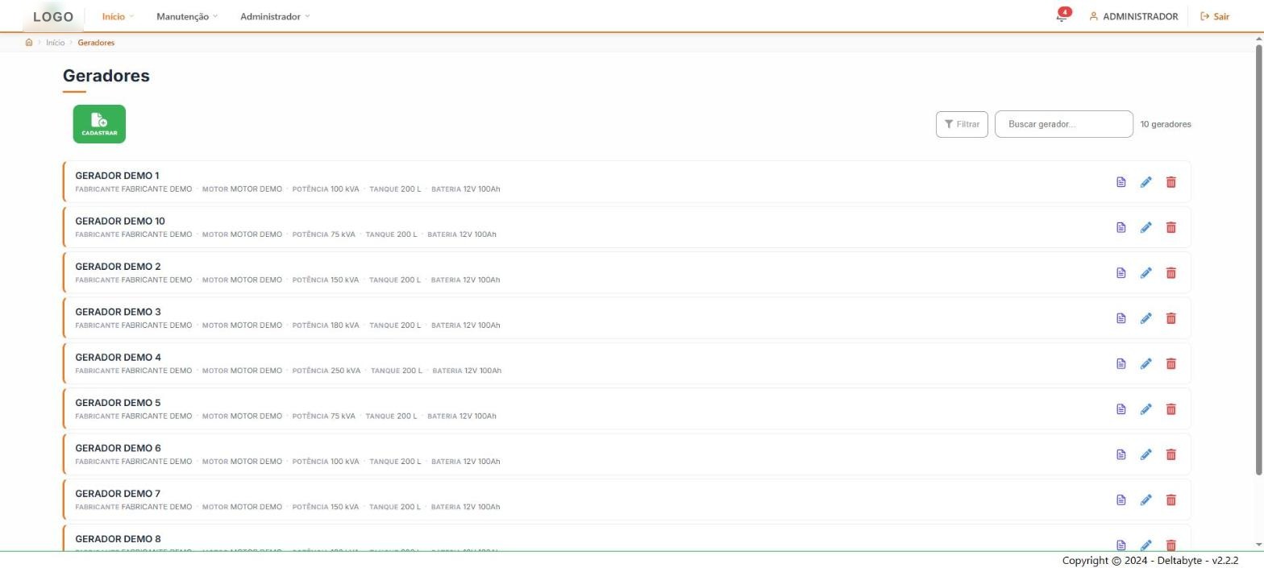
Task: Focus the Buscar gerador search field
Action: coord(1064,124)
